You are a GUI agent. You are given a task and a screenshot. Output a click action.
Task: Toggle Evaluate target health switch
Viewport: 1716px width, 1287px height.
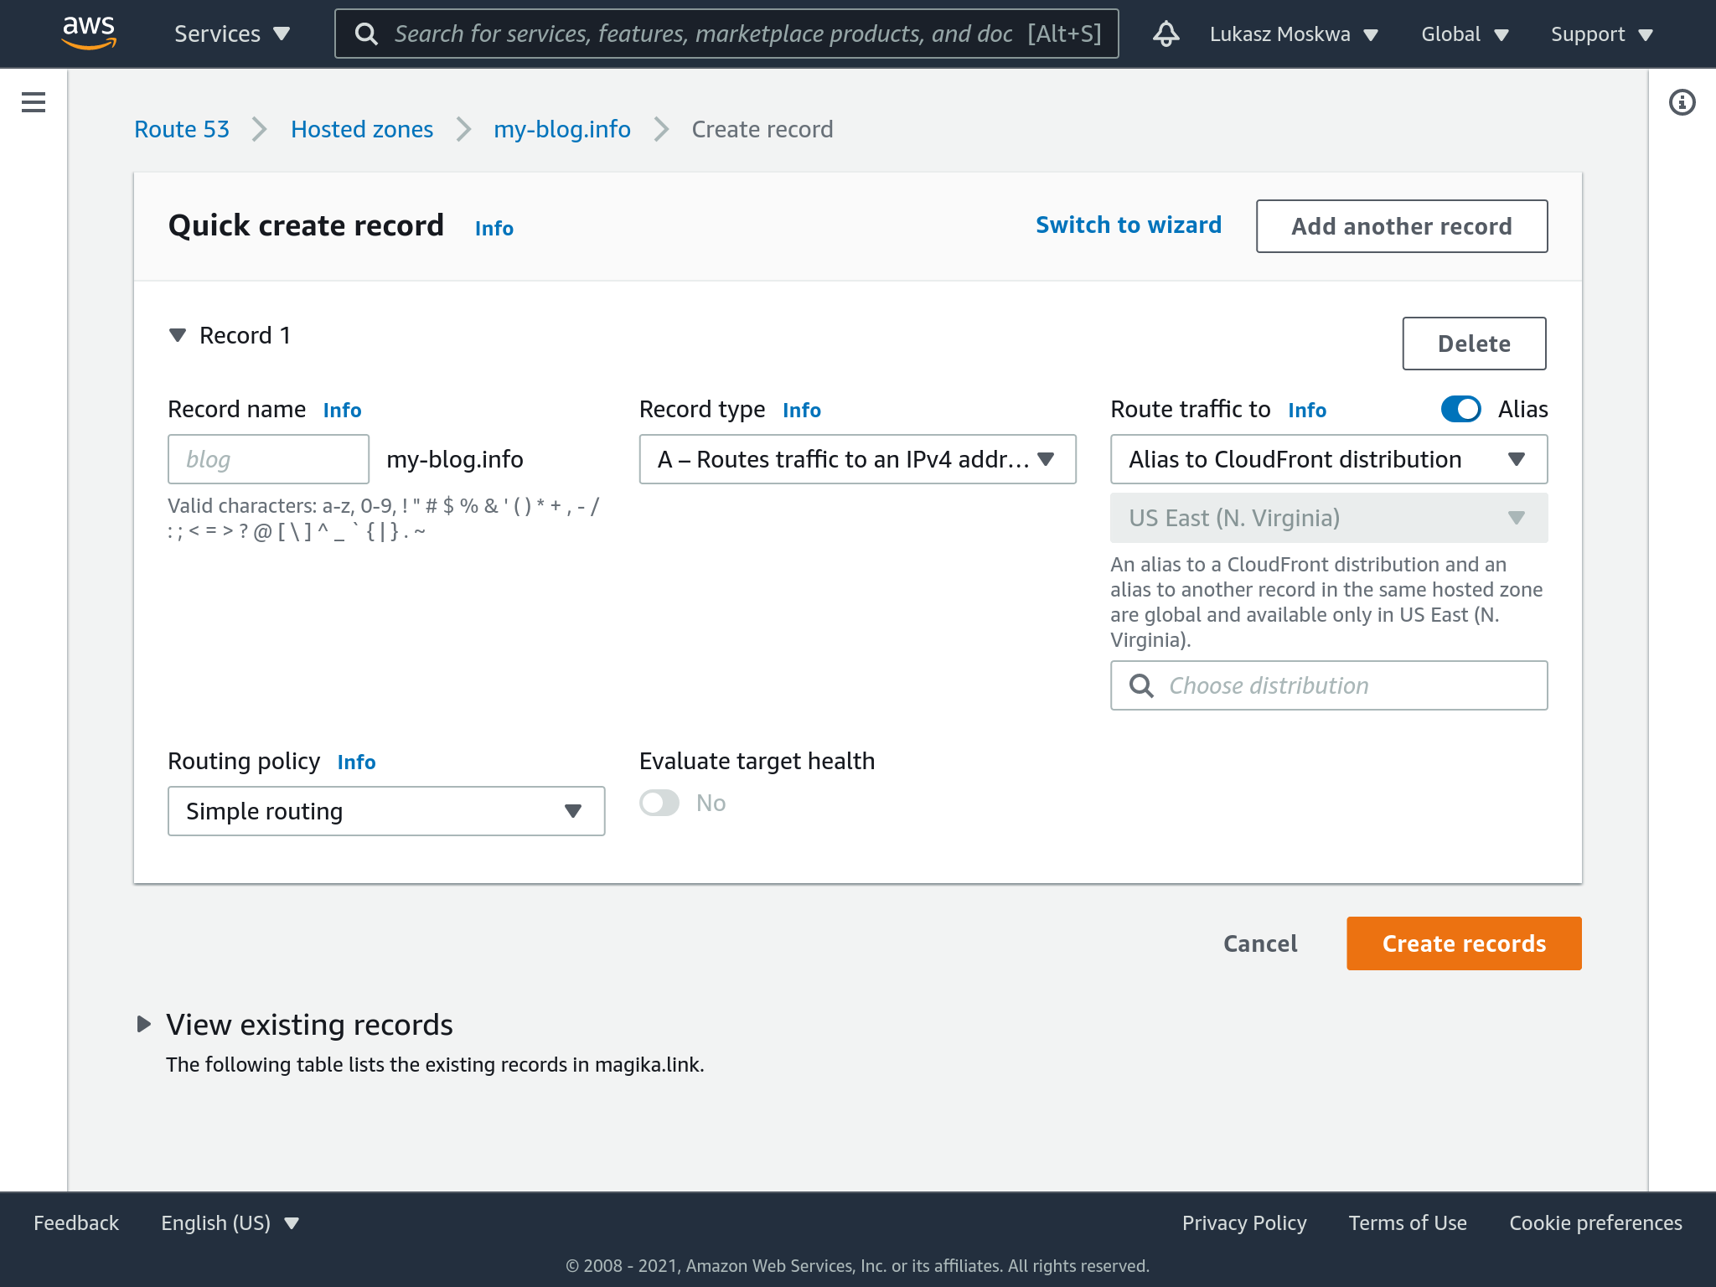(659, 803)
